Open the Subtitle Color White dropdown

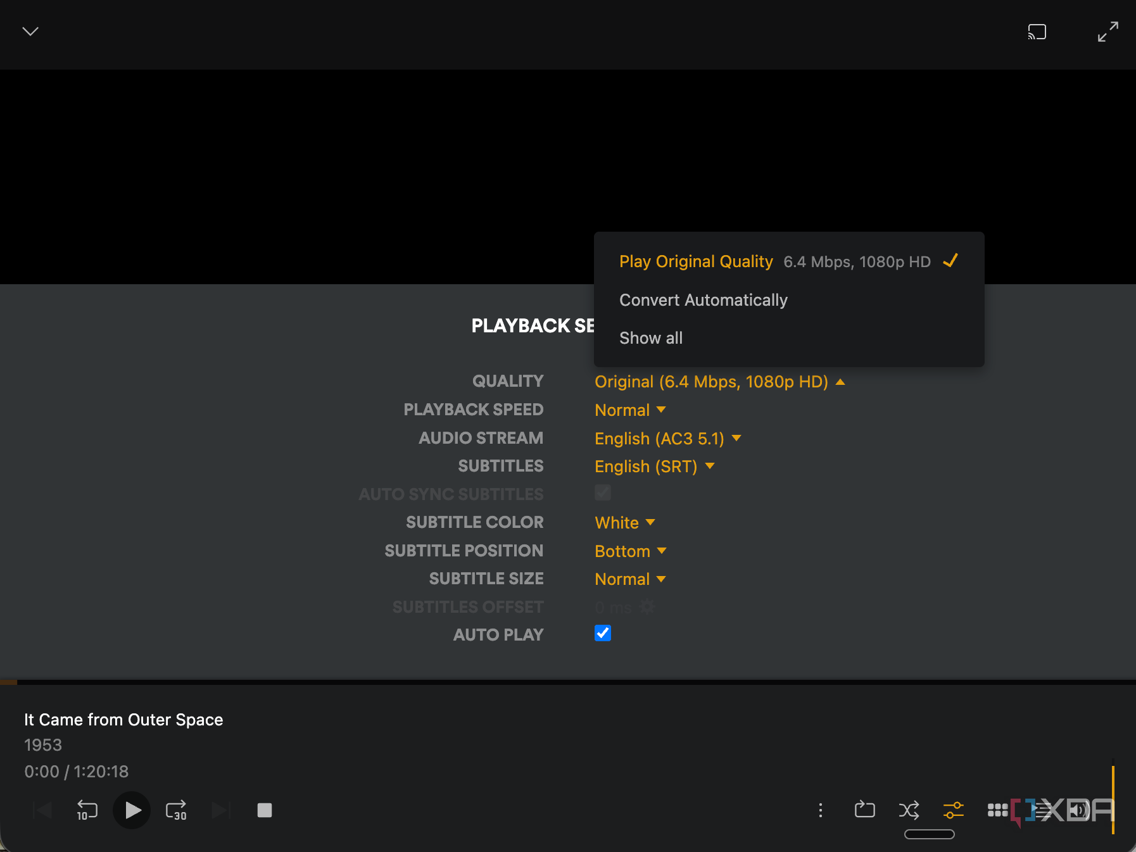625,523
